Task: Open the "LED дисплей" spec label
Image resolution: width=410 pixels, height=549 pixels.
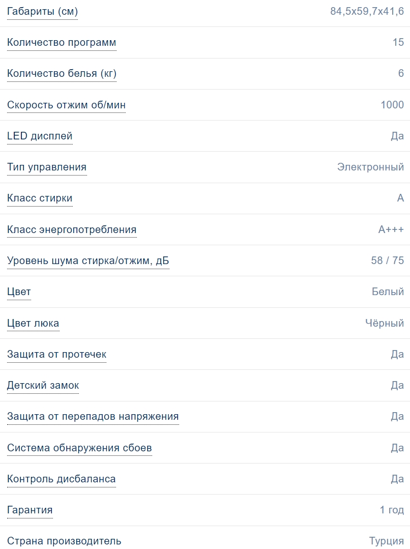Action: (40, 136)
